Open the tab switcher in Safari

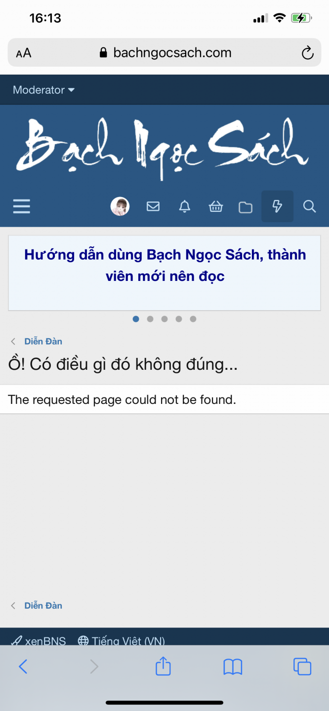302,666
